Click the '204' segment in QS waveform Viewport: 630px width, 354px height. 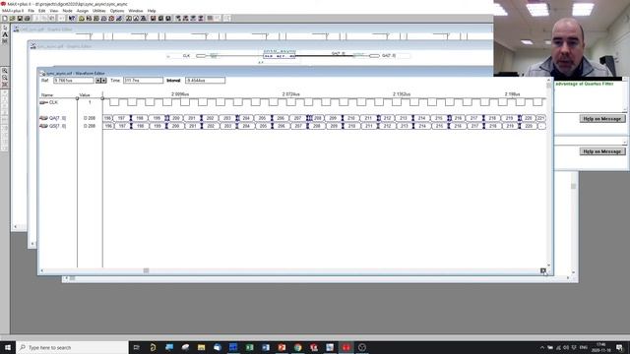pos(246,126)
